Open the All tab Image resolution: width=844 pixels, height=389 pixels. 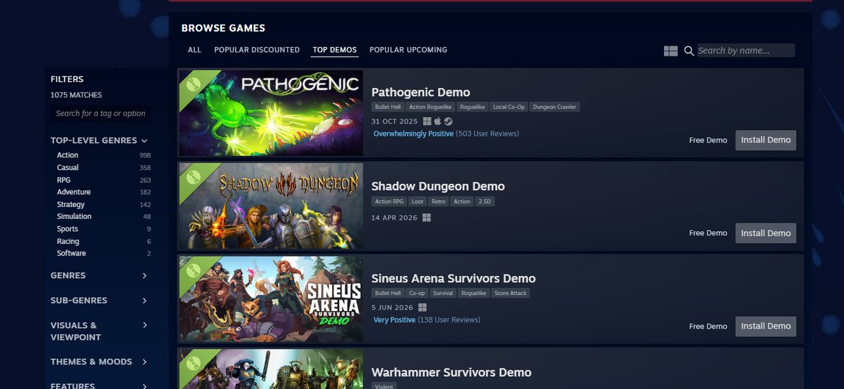pyautogui.click(x=195, y=50)
